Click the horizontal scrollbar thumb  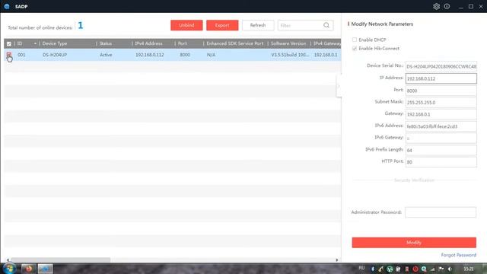pos(61,260)
